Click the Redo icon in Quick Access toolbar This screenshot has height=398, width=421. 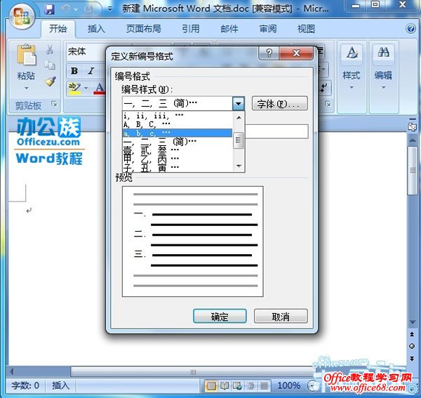pos(88,9)
